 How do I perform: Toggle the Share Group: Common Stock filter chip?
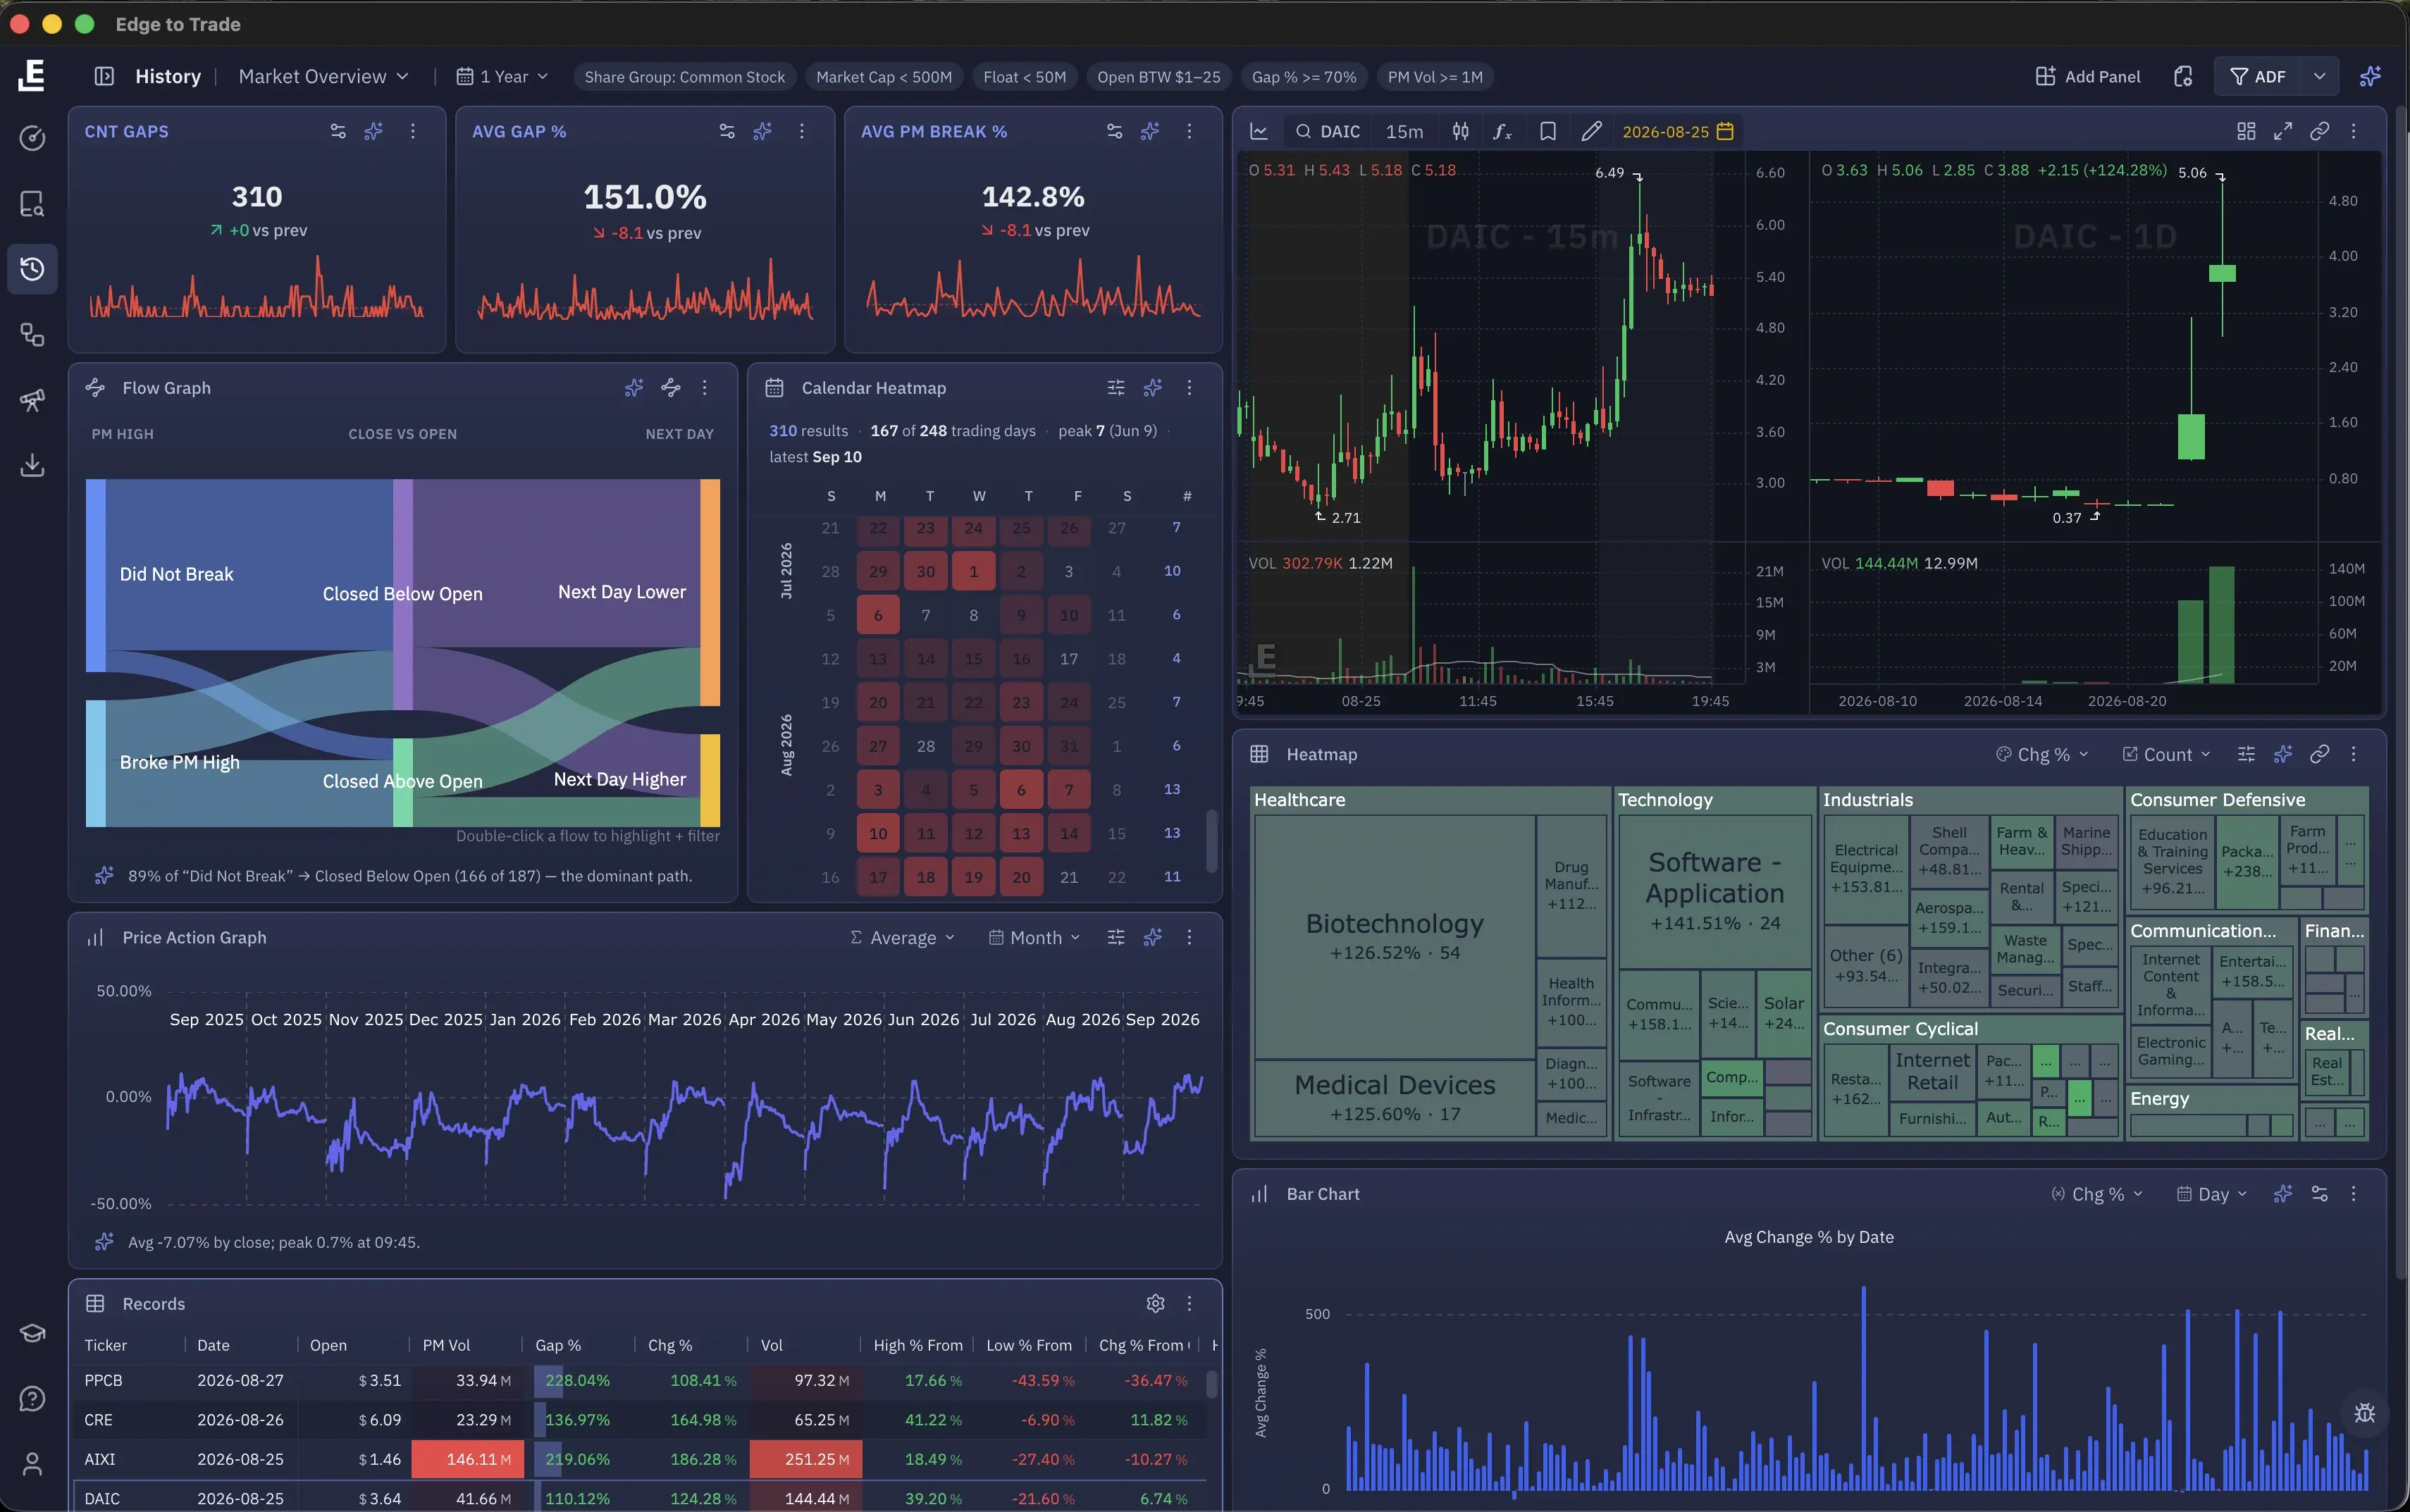tap(684, 77)
